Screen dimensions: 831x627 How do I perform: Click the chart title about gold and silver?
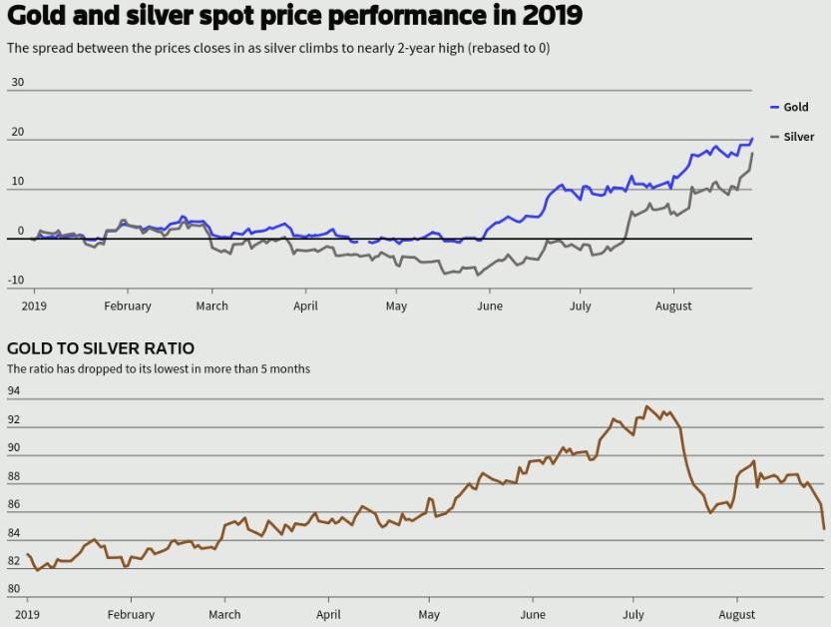(x=294, y=16)
